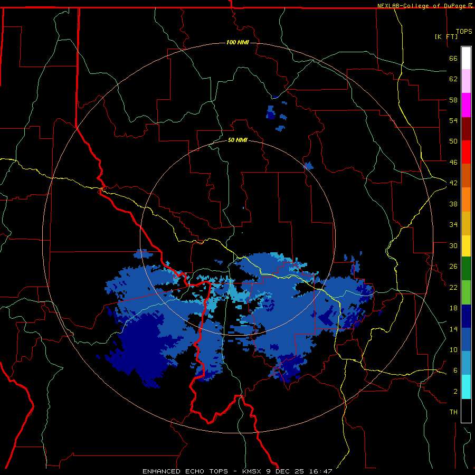Click the '50' legend value on the color scale
Viewport: 475px width, 475px height.
point(453,141)
